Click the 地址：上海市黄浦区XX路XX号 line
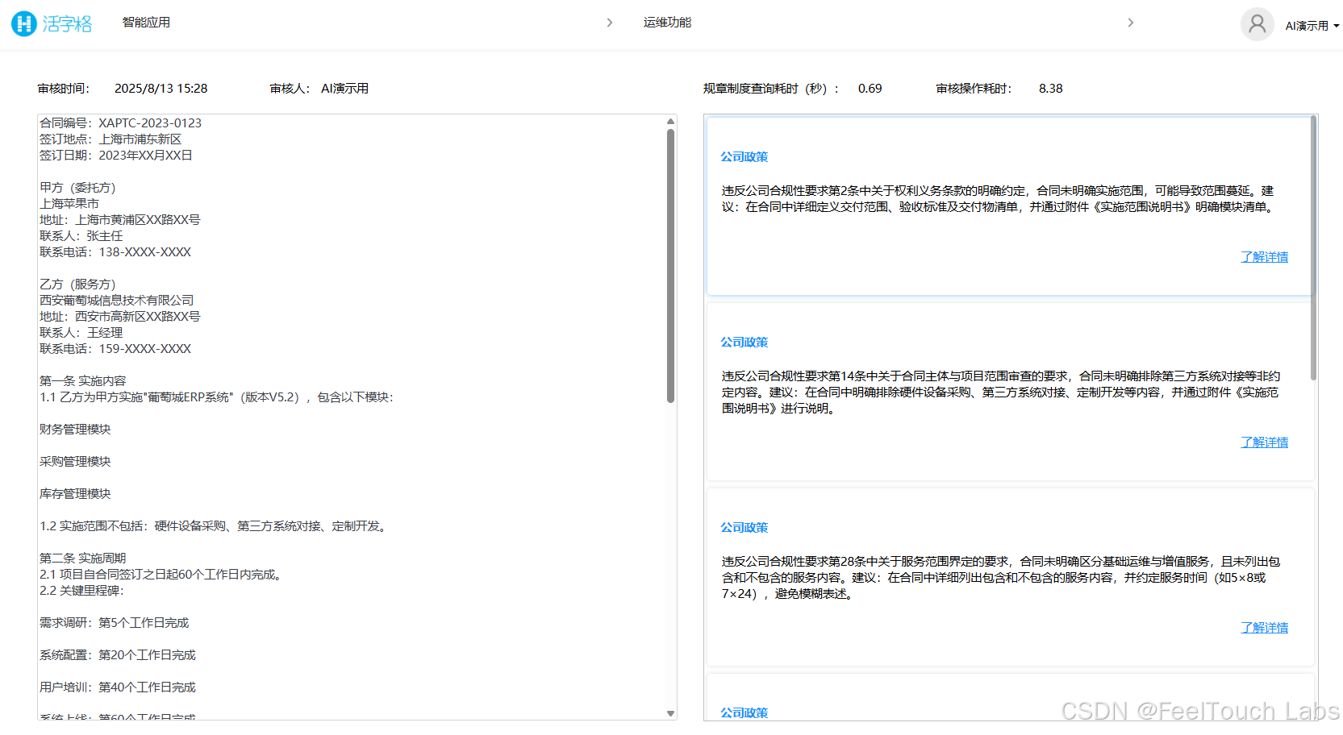 [x=120, y=220]
